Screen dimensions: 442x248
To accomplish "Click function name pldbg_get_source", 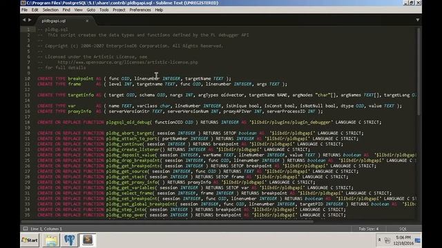I will (127, 172).
